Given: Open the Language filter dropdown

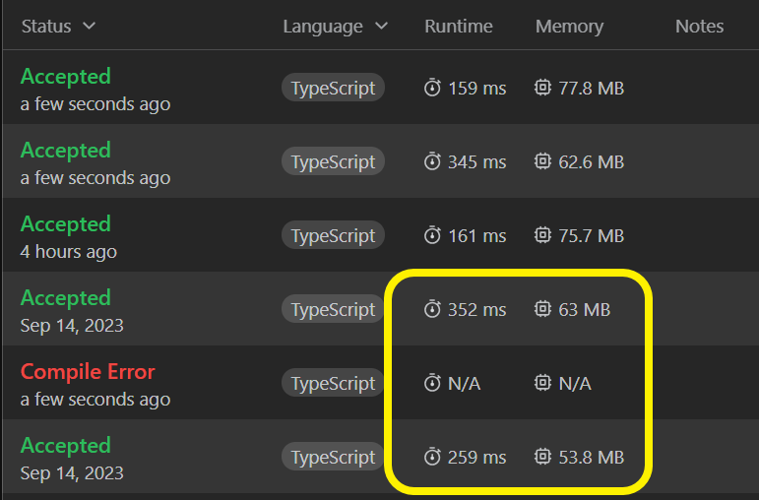Looking at the screenshot, I should click(x=335, y=27).
